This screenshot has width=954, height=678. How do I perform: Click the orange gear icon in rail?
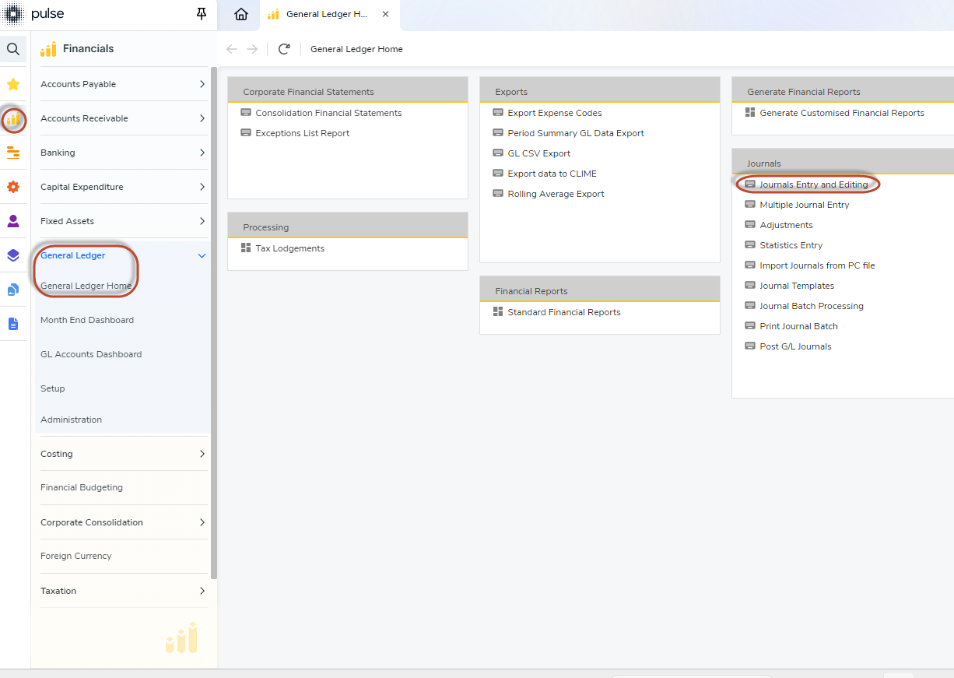click(x=13, y=187)
